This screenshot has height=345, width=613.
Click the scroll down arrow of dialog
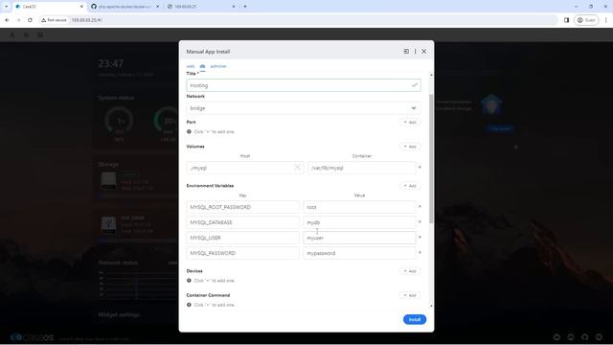tap(431, 306)
